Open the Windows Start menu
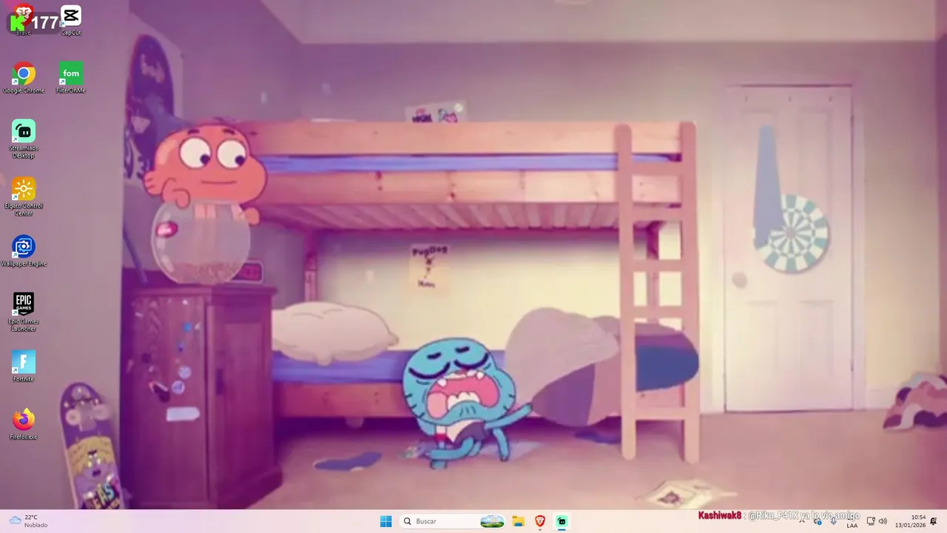Screen dimensions: 947x533 click(x=385, y=521)
